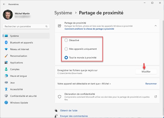This screenshot has width=164, height=118.
Task: Click the Rechercher un paramètre search field
Action: (24, 27)
